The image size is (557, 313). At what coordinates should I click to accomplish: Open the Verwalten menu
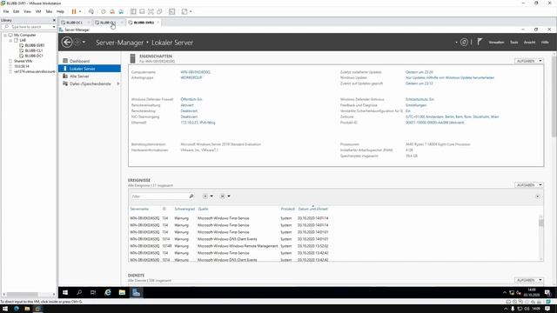click(x=496, y=43)
